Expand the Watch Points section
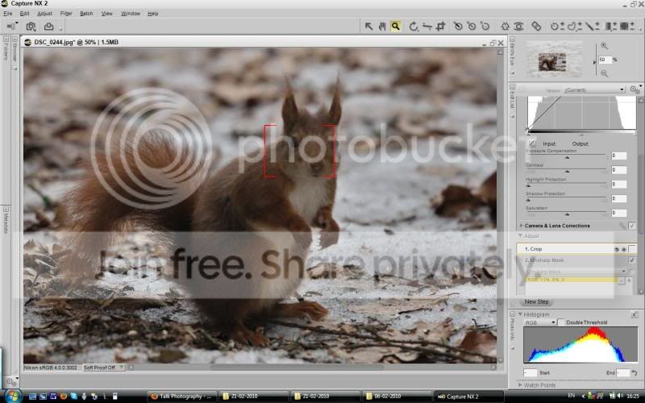645x403 pixels. tap(520, 385)
